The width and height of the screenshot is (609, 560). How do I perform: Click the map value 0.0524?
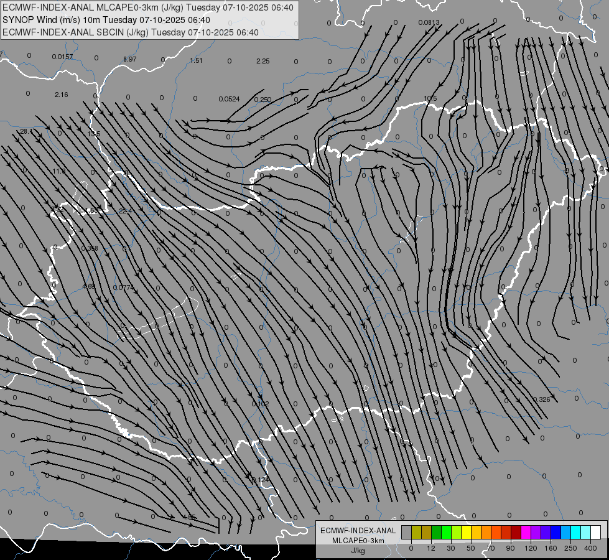229,99
